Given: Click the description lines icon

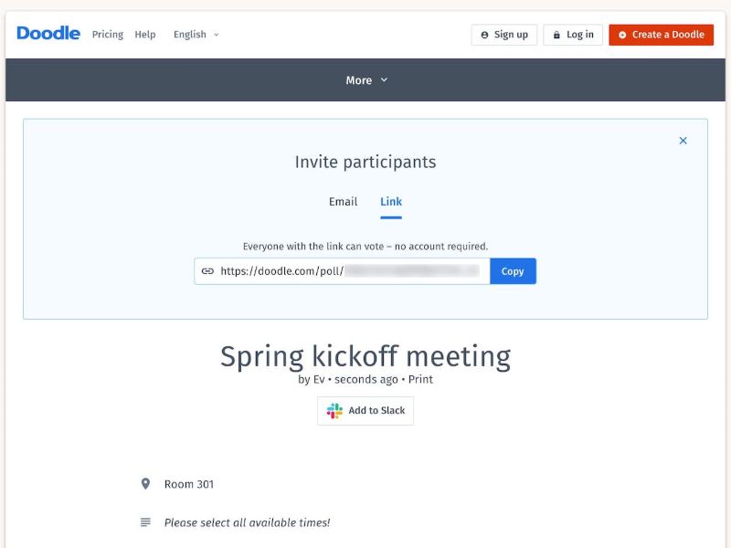Looking at the screenshot, I should [x=145, y=522].
